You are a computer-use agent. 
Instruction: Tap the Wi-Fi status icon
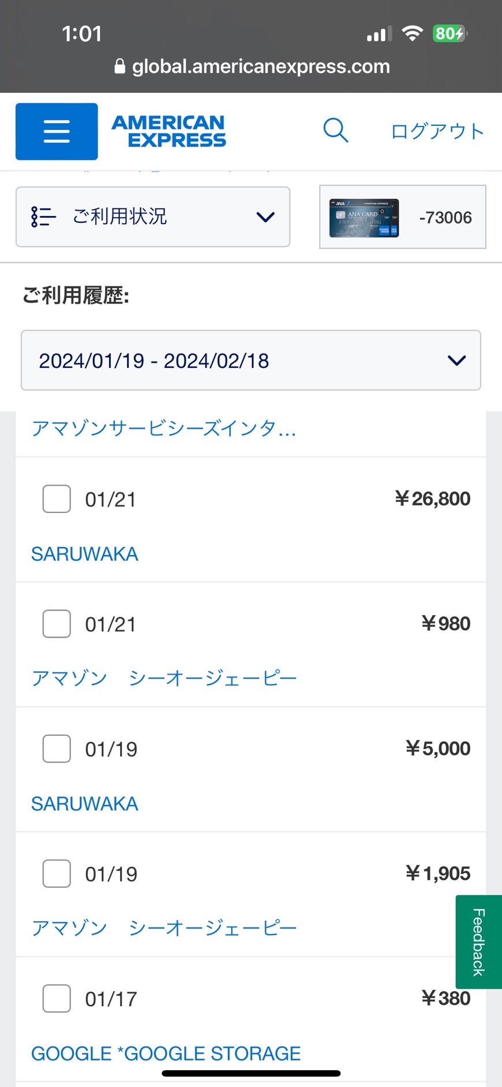pyautogui.click(x=412, y=33)
